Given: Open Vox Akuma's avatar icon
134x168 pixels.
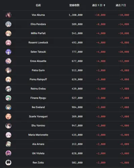Looking at the screenshot, I should click(x=8, y=15).
